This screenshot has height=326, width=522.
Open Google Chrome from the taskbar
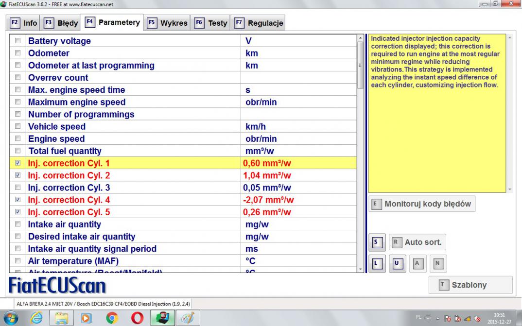[x=112, y=318]
